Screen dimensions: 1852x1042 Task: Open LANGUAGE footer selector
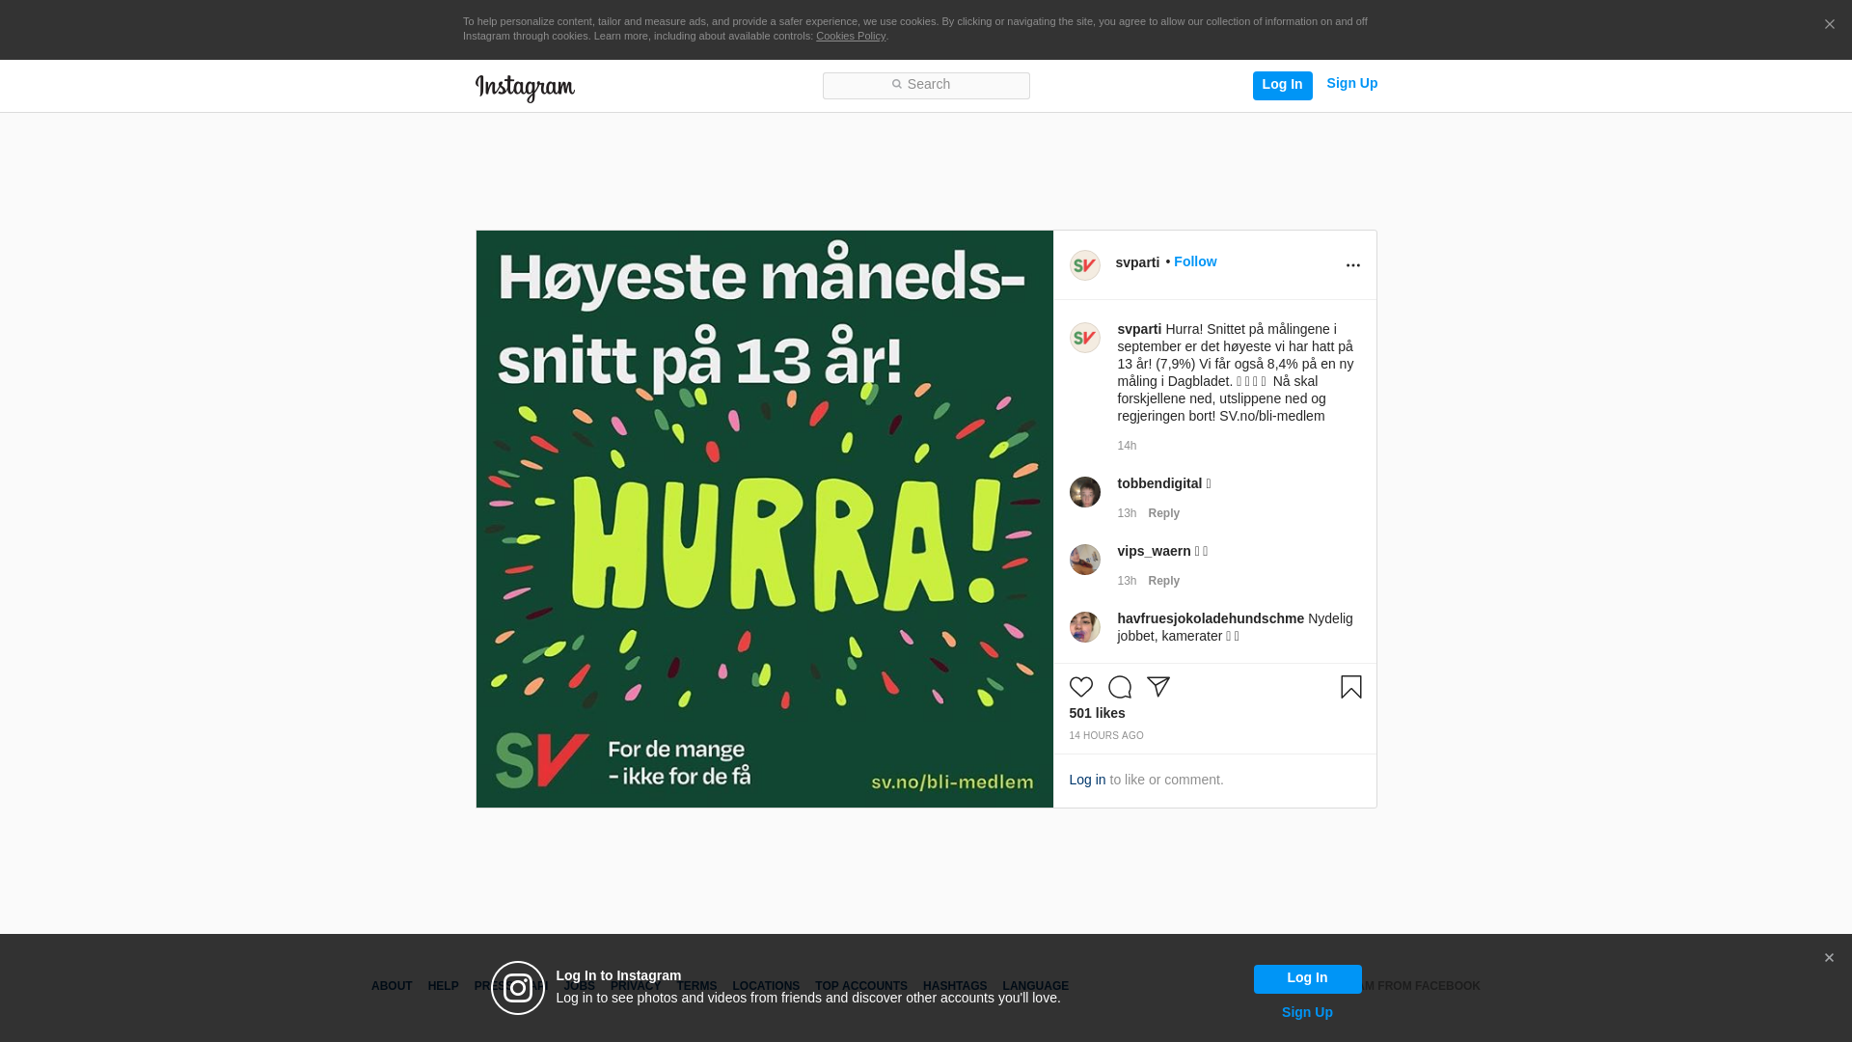(x=1035, y=986)
